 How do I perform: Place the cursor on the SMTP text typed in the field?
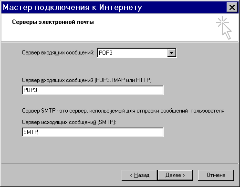31,132
